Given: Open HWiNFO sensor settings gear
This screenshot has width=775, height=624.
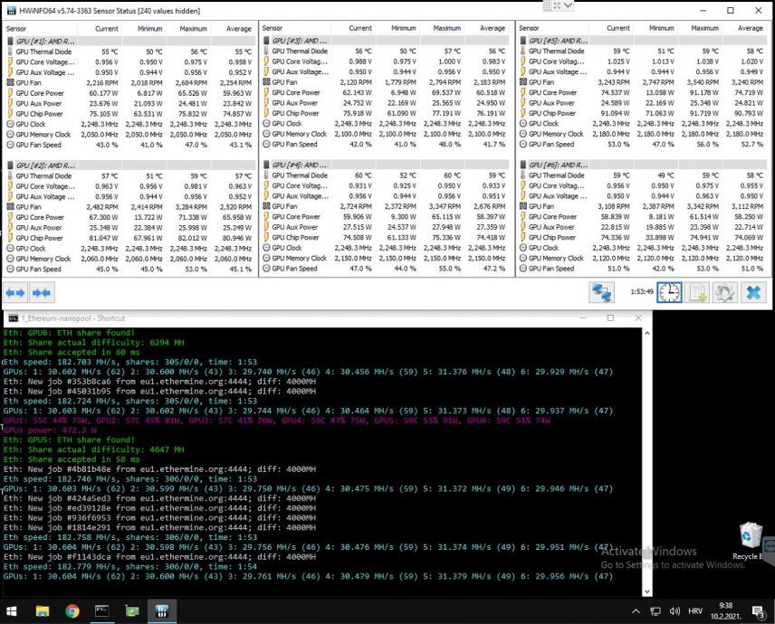Looking at the screenshot, I should [725, 292].
